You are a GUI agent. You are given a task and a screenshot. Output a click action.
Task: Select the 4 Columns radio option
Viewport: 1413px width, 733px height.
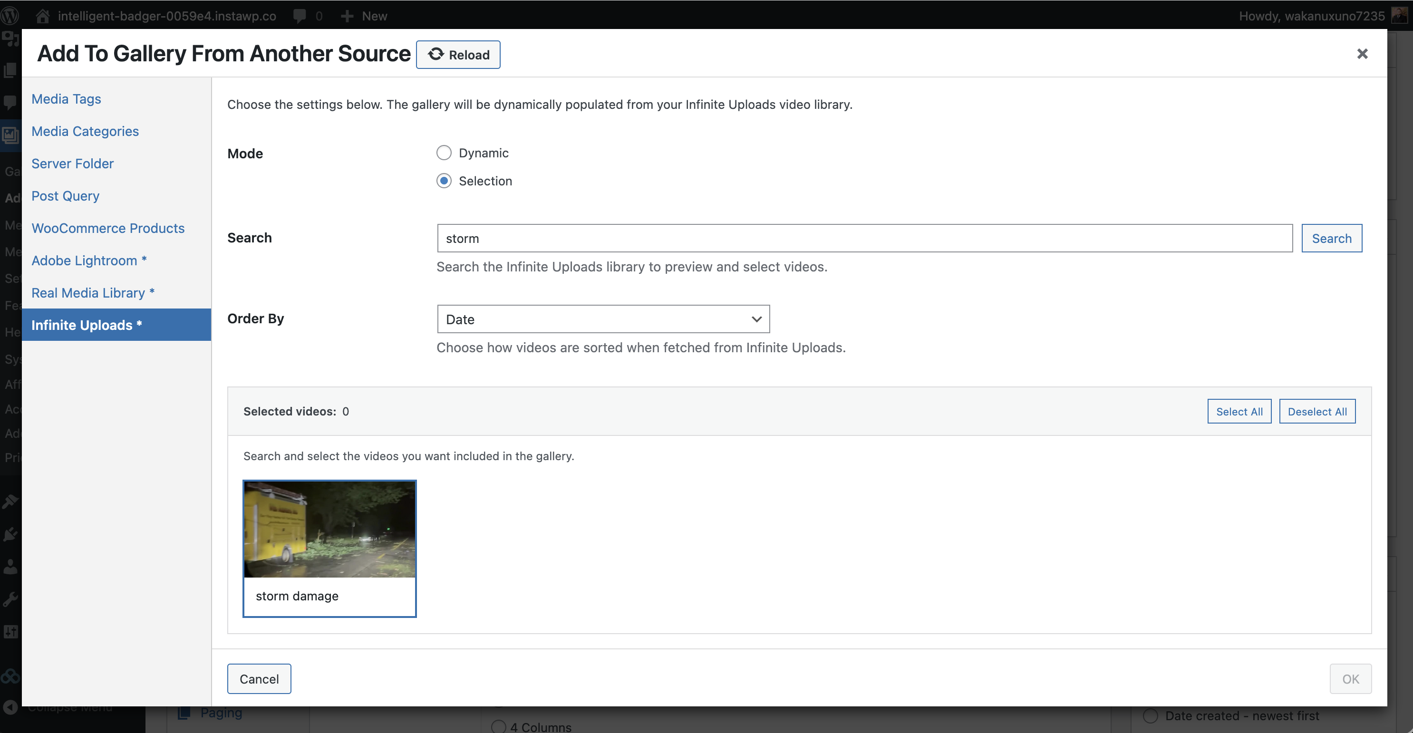pyautogui.click(x=499, y=727)
